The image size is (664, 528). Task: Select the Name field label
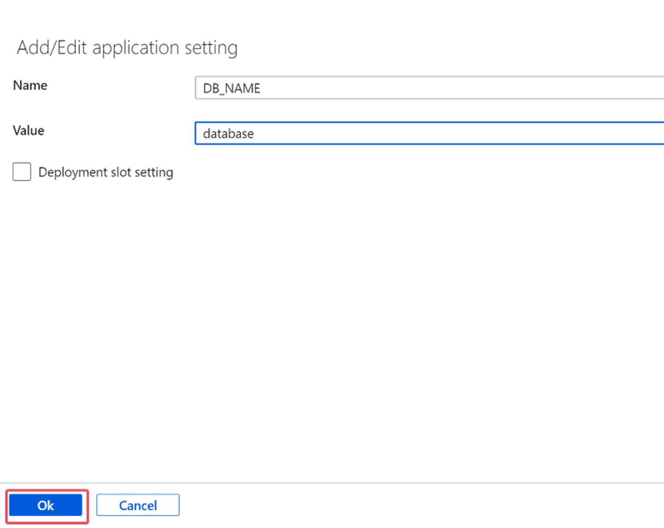pyautogui.click(x=30, y=85)
